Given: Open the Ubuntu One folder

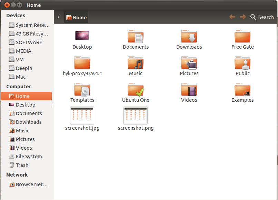Looking at the screenshot, I should [136, 89].
